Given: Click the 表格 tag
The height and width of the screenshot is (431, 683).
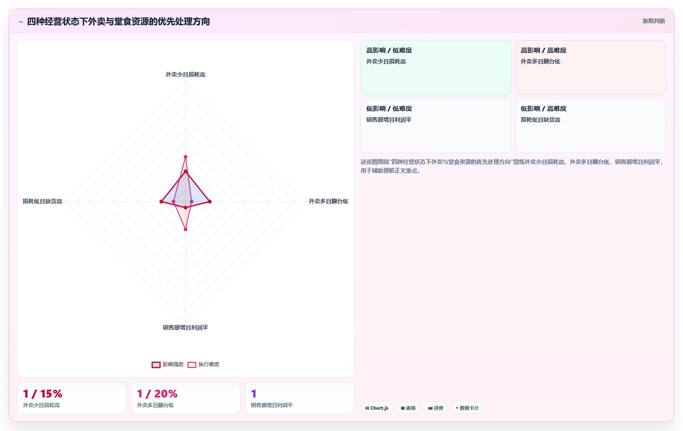Looking at the screenshot, I should pyautogui.click(x=408, y=408).
